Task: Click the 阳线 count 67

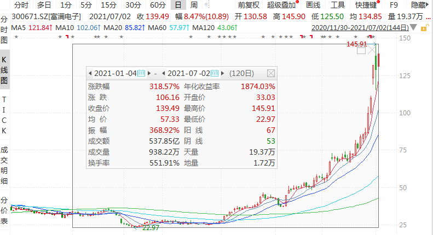Action: pos(270,130)
